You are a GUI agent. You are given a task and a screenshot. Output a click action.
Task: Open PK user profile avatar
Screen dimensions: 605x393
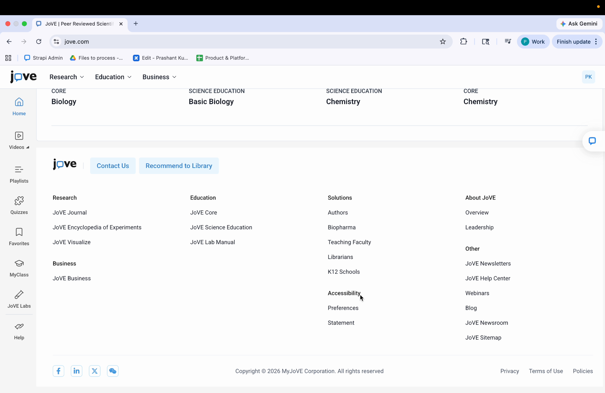[x=589, y=77]
